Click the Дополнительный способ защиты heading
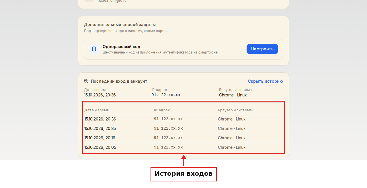The width and height of the screenshot is (367, 188). coord(120,25)
